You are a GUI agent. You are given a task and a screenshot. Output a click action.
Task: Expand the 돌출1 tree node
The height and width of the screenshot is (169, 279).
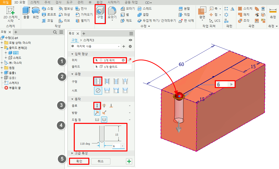(2, 73)
